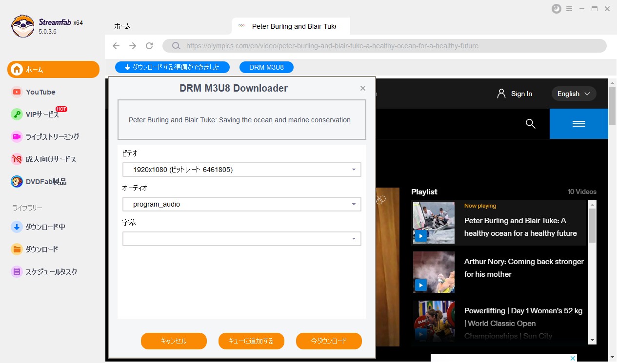
Task: Reload the page with the refresh icon
Action: point(150,46)
